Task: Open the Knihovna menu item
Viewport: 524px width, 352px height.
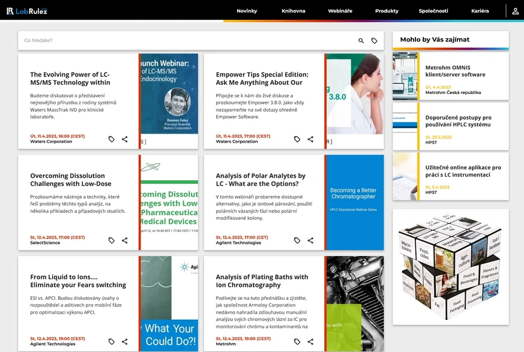Action: click(x=294, y=11)
